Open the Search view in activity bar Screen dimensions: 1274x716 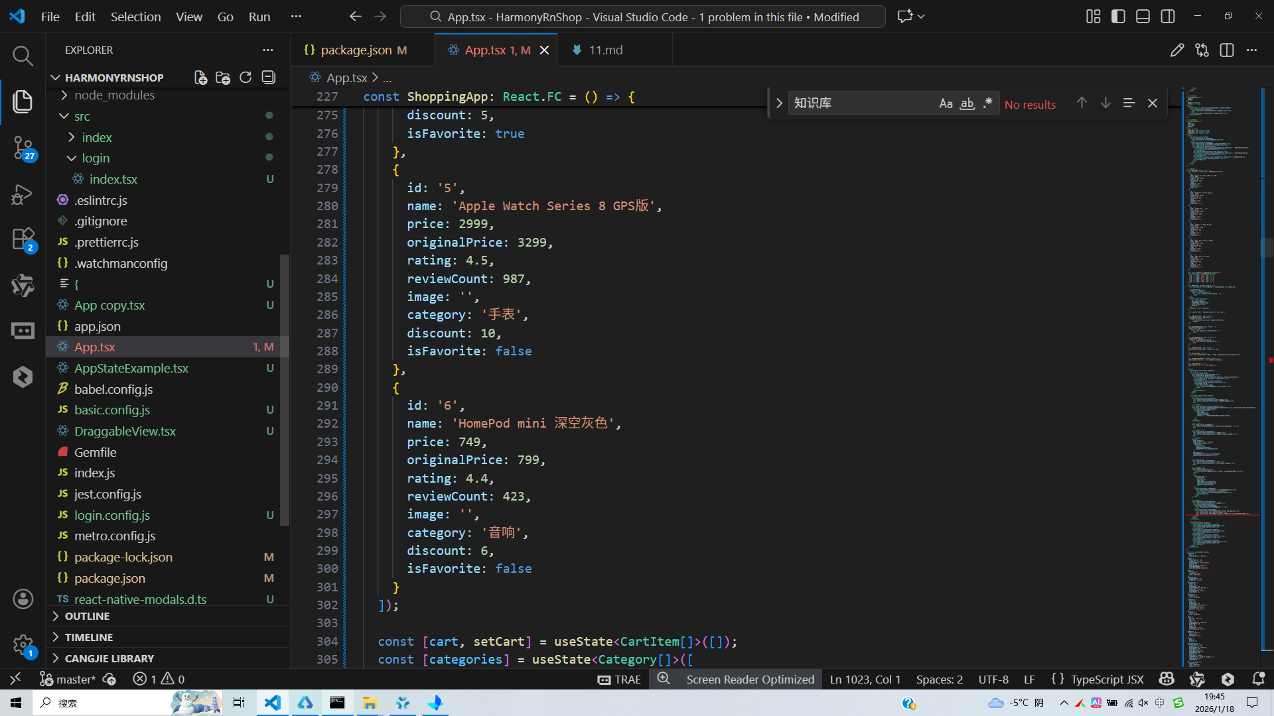pos(23,56)
